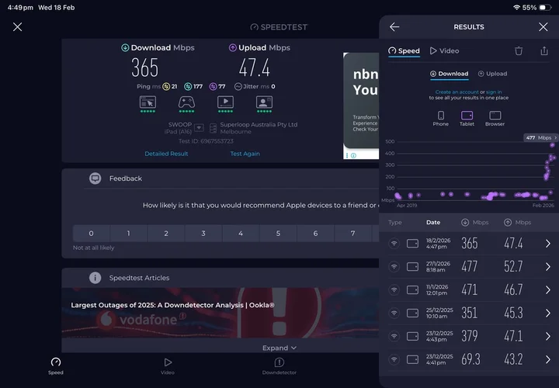Rate 5 on the recommendation scale

(278, 234)
